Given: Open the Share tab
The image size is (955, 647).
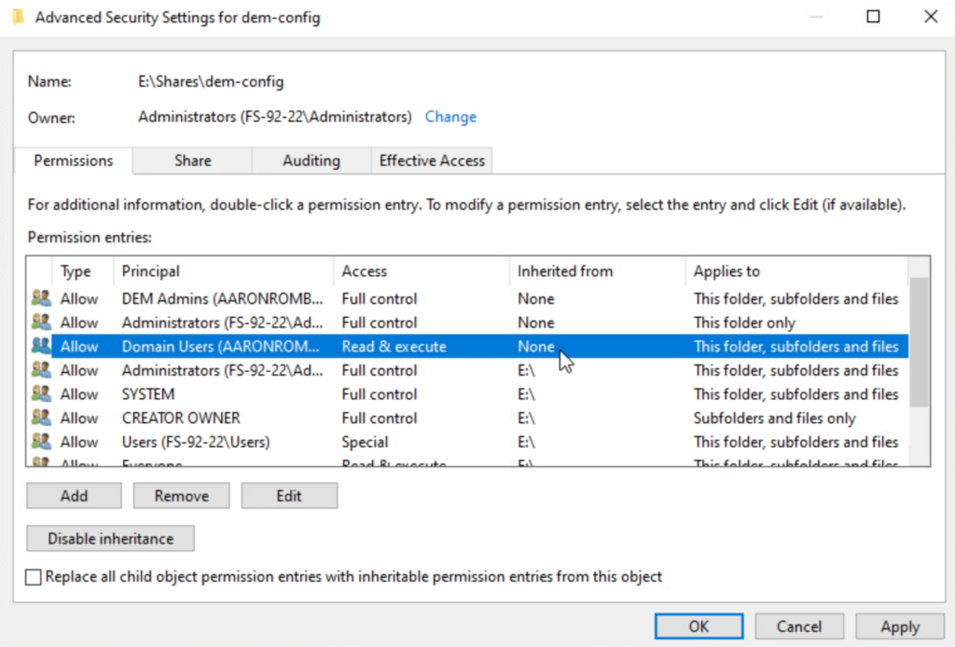Looking at the screenshot, I should (x=192, y=160).
